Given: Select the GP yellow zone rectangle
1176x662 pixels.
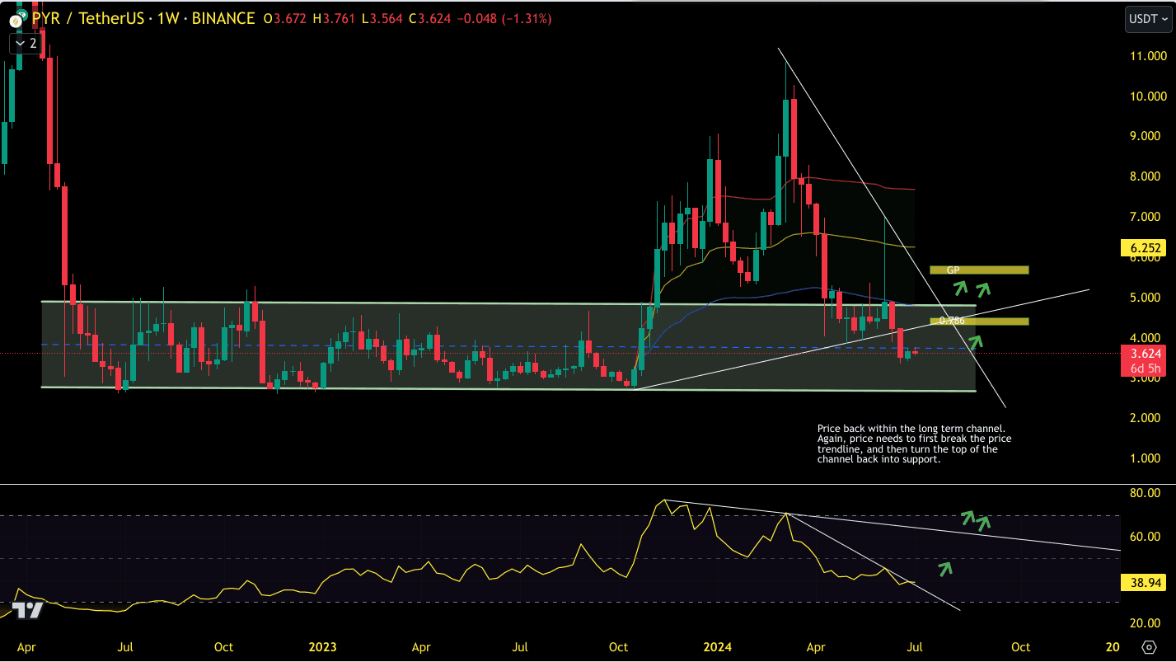Looking at the screenshot, I should point(978,270).
